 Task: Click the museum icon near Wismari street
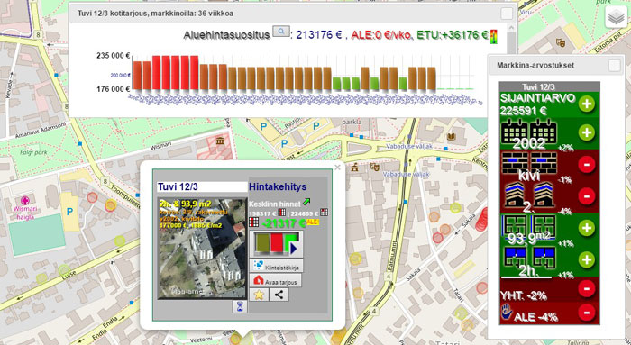pyautogui.click(x=220, y=141)
